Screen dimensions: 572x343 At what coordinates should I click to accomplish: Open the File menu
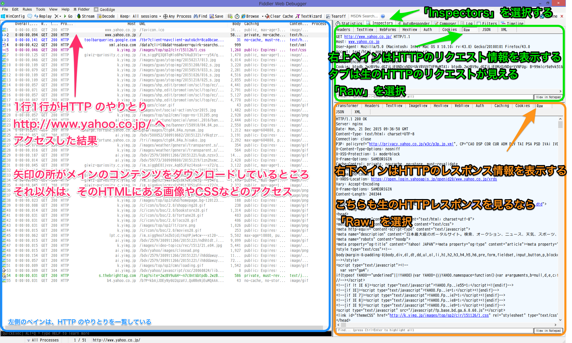point(5,9)
